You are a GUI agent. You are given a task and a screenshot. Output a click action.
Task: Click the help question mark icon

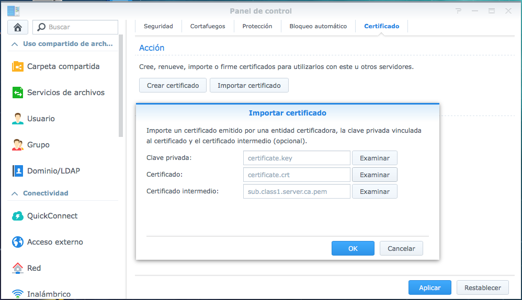pyautogui.click(x=459, y=11)
